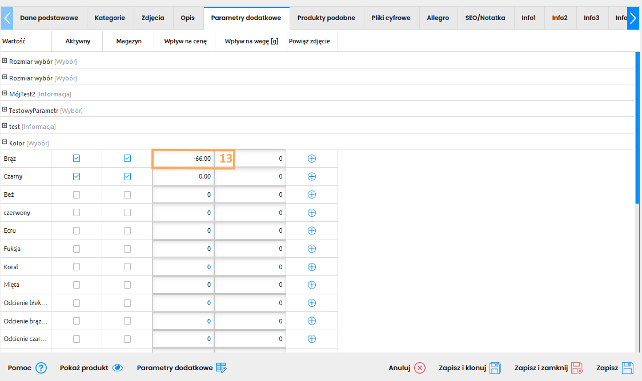The height and width of the screenshot is (381, 642).
Task: Click the plus icon in Brąz row
Action: click(x=312, y=159)
